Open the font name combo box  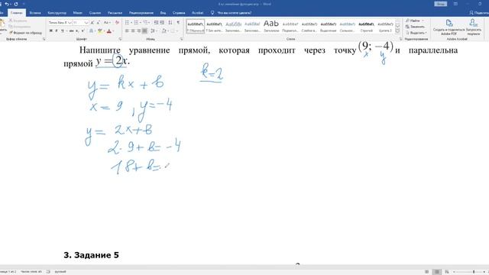[60, 23]
